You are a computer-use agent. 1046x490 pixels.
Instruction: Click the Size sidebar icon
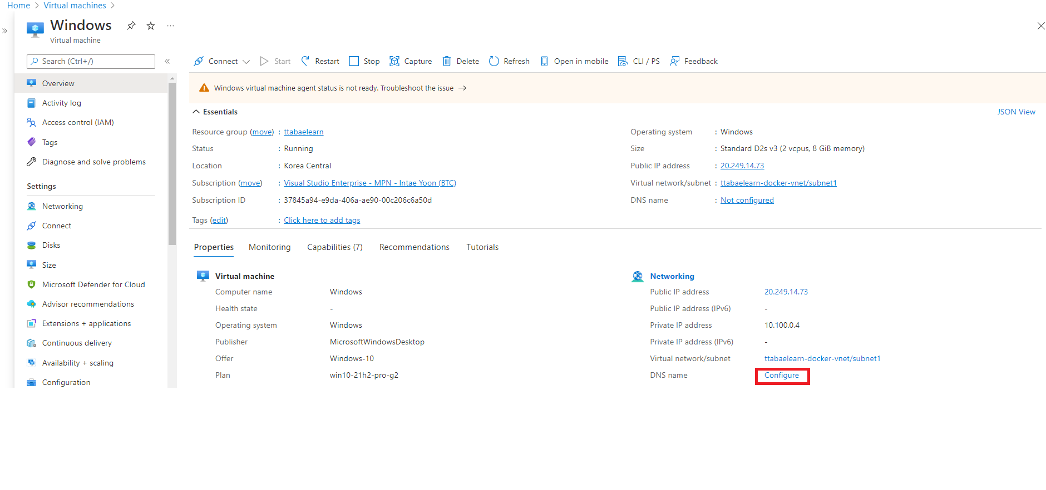pos(32,265)
